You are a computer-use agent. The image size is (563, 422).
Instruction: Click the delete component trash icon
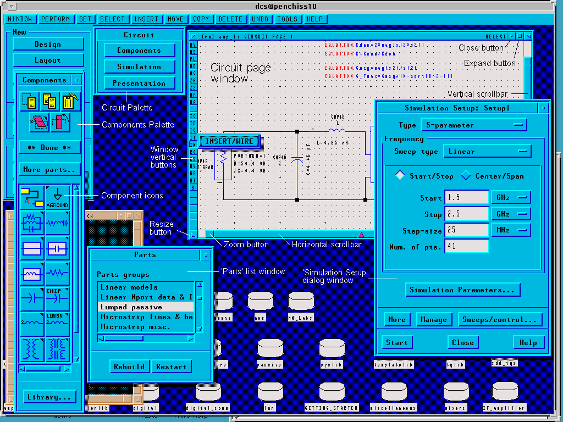point(70,101)
